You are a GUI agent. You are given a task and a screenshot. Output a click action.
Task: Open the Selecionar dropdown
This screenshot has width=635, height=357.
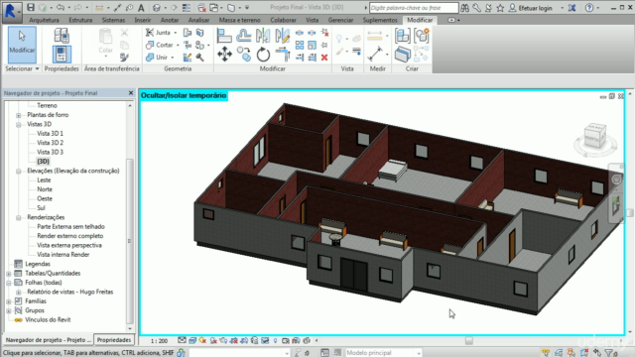[x=22, y=68]
